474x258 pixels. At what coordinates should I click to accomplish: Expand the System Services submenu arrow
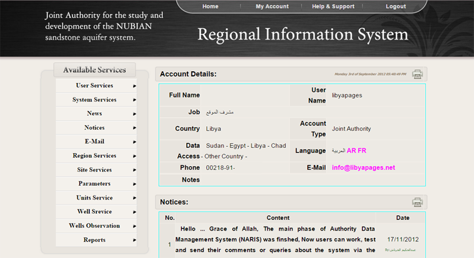coord(134,100)
